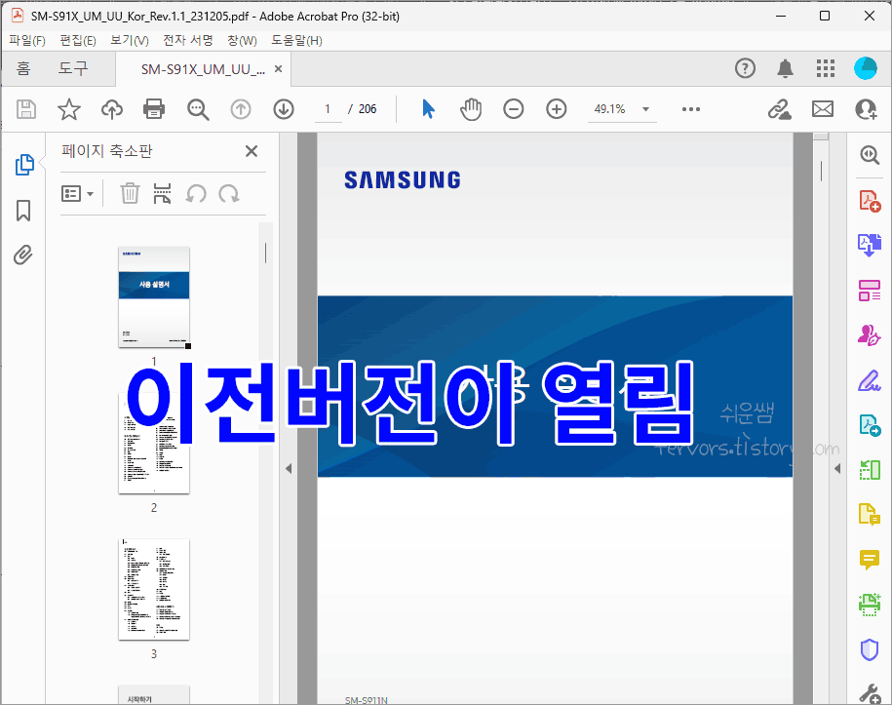
Task: Delete pages using the trash icon
Action: pyautogui.click(x=130, y=193)
